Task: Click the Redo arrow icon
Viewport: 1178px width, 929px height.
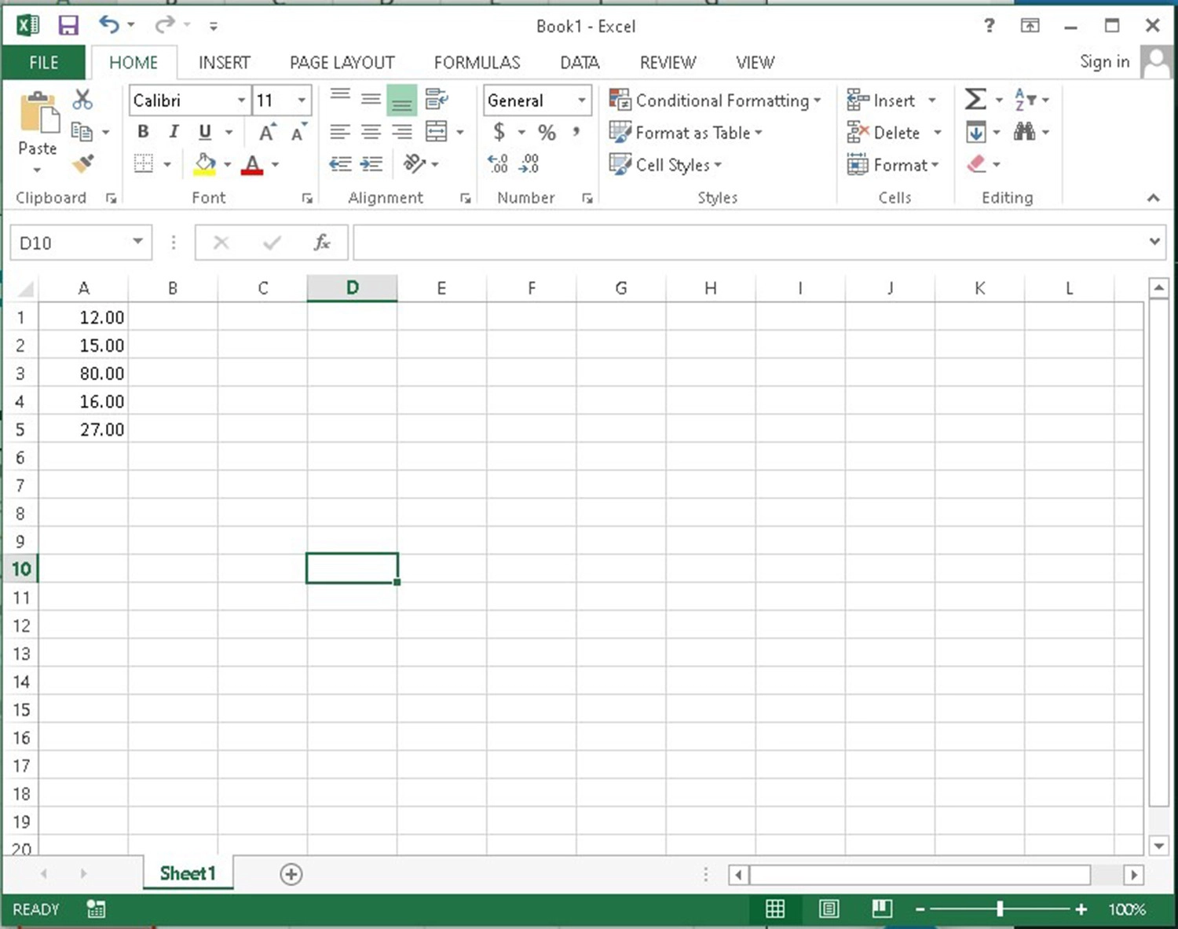Action: 164,25
